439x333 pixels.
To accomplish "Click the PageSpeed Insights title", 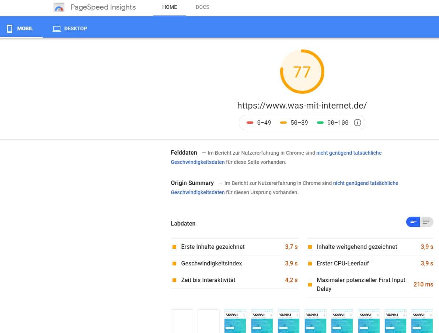I will tap(103, 7).
